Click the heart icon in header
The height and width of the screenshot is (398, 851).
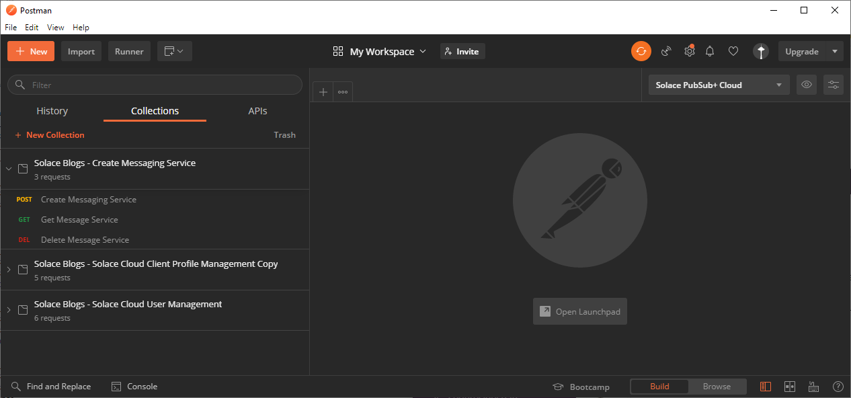click(733, 51)
